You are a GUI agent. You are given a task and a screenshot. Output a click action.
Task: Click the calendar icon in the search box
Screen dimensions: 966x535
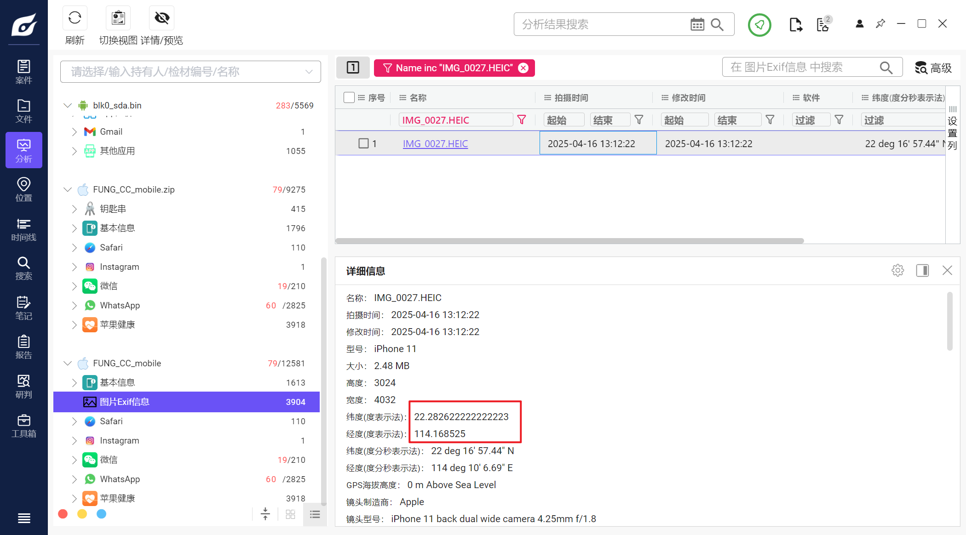697,24
